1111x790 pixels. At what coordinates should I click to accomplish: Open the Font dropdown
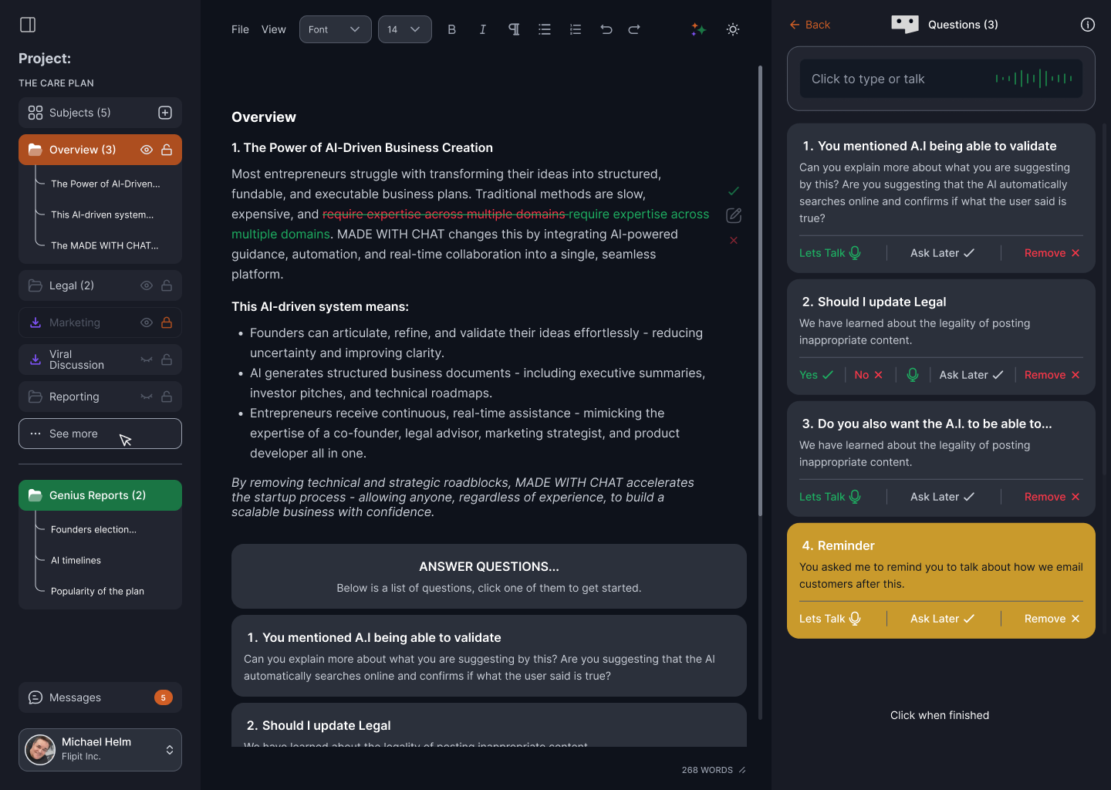(x=335, y=29)
